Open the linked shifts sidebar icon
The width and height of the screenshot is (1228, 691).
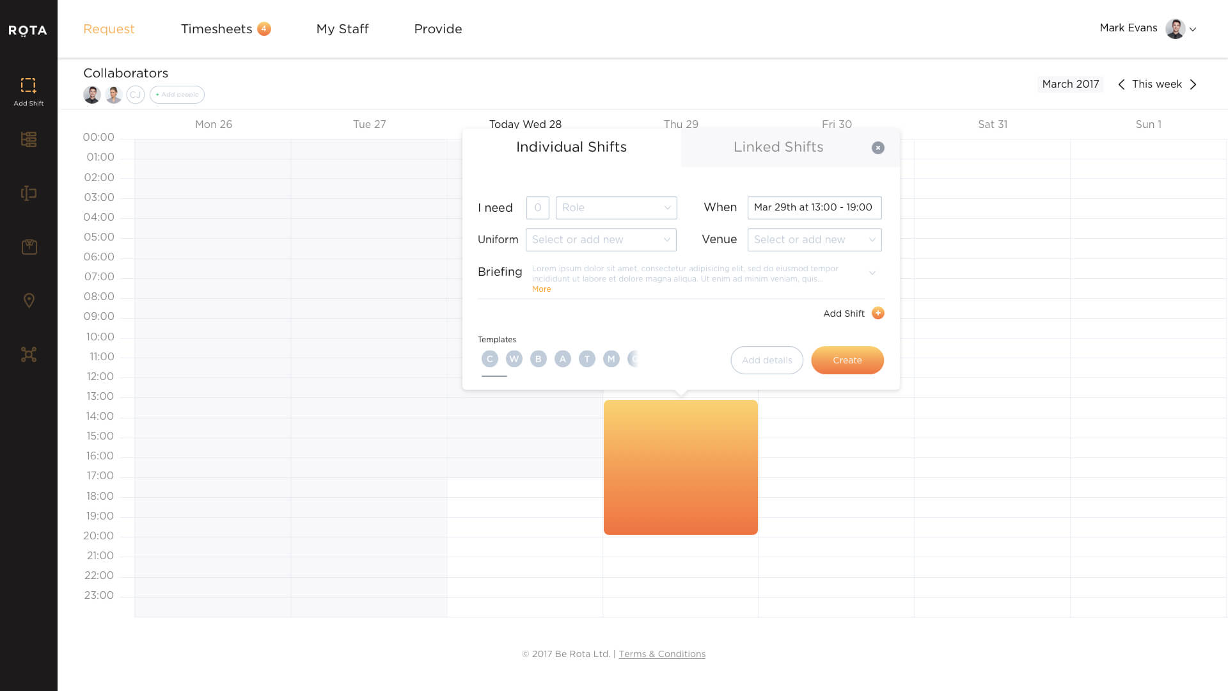[28, 193]
